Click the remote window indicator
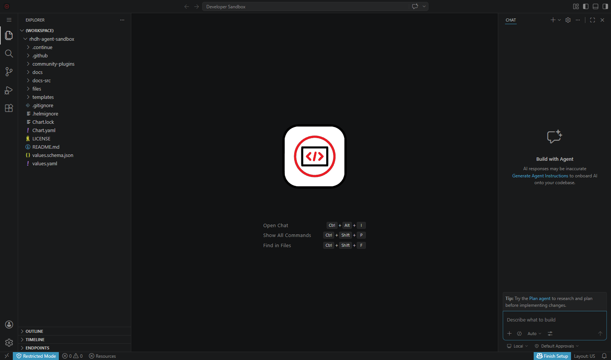Screen dimensions: 611x360 [6, 356]
